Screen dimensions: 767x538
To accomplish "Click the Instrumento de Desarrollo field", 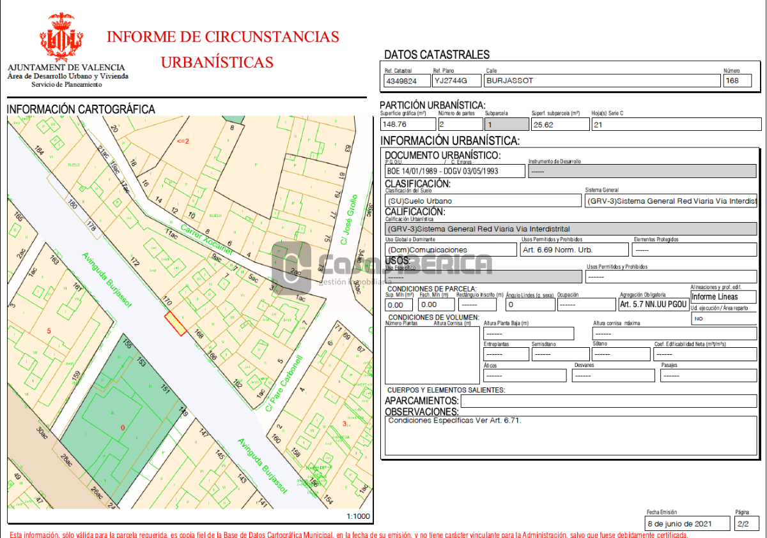I will [x=643, y=171].
